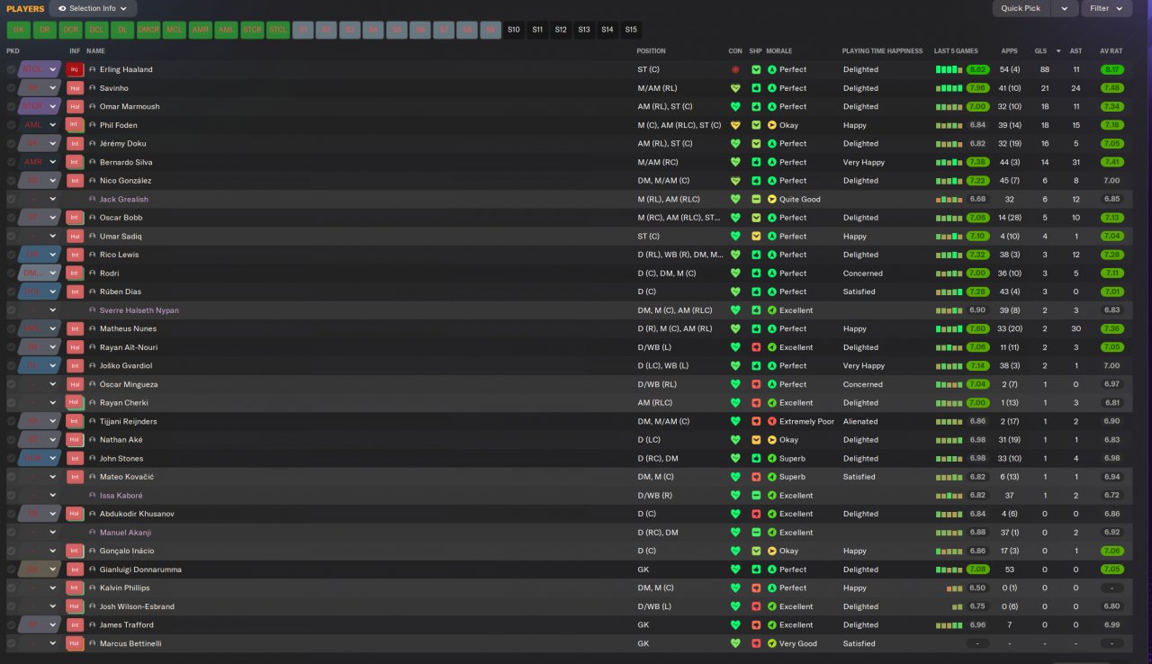Select the S15 substitute slot
This screenshot has width=1152, height=664.
coord(631,30)
